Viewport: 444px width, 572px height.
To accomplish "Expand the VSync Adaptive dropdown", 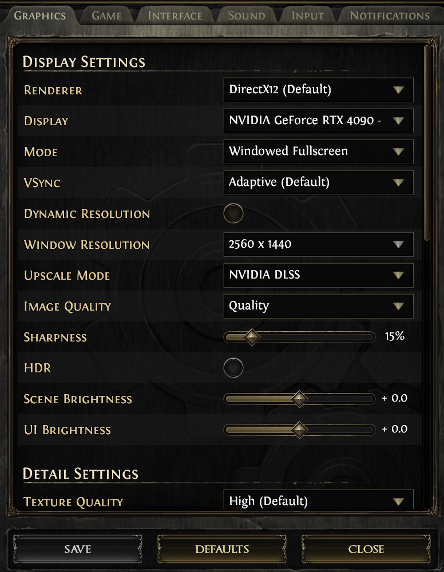I will [x=318, y=182].
